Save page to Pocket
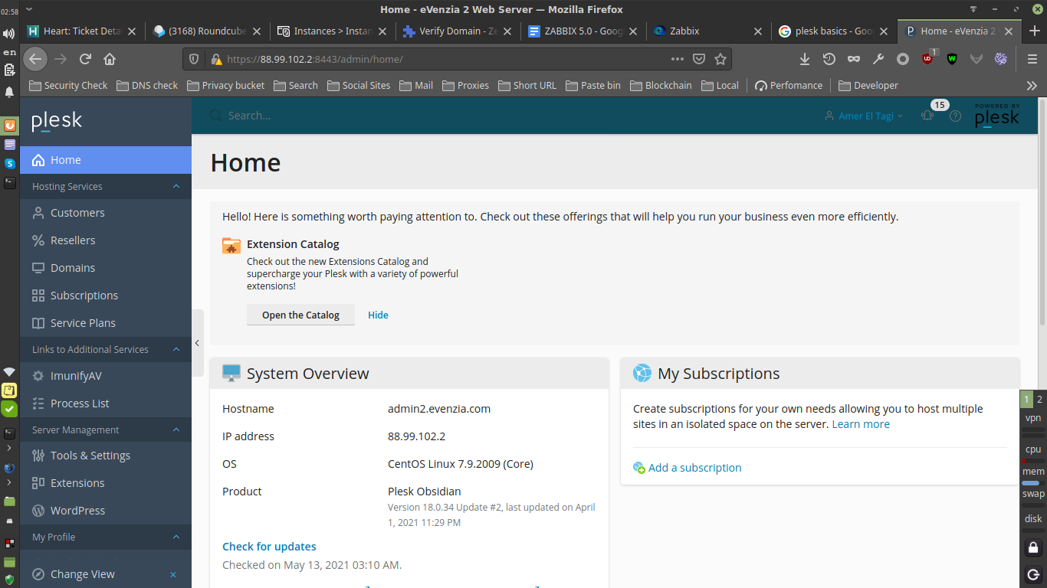This screenshot has height=588, width=1047. pos(699,59)
